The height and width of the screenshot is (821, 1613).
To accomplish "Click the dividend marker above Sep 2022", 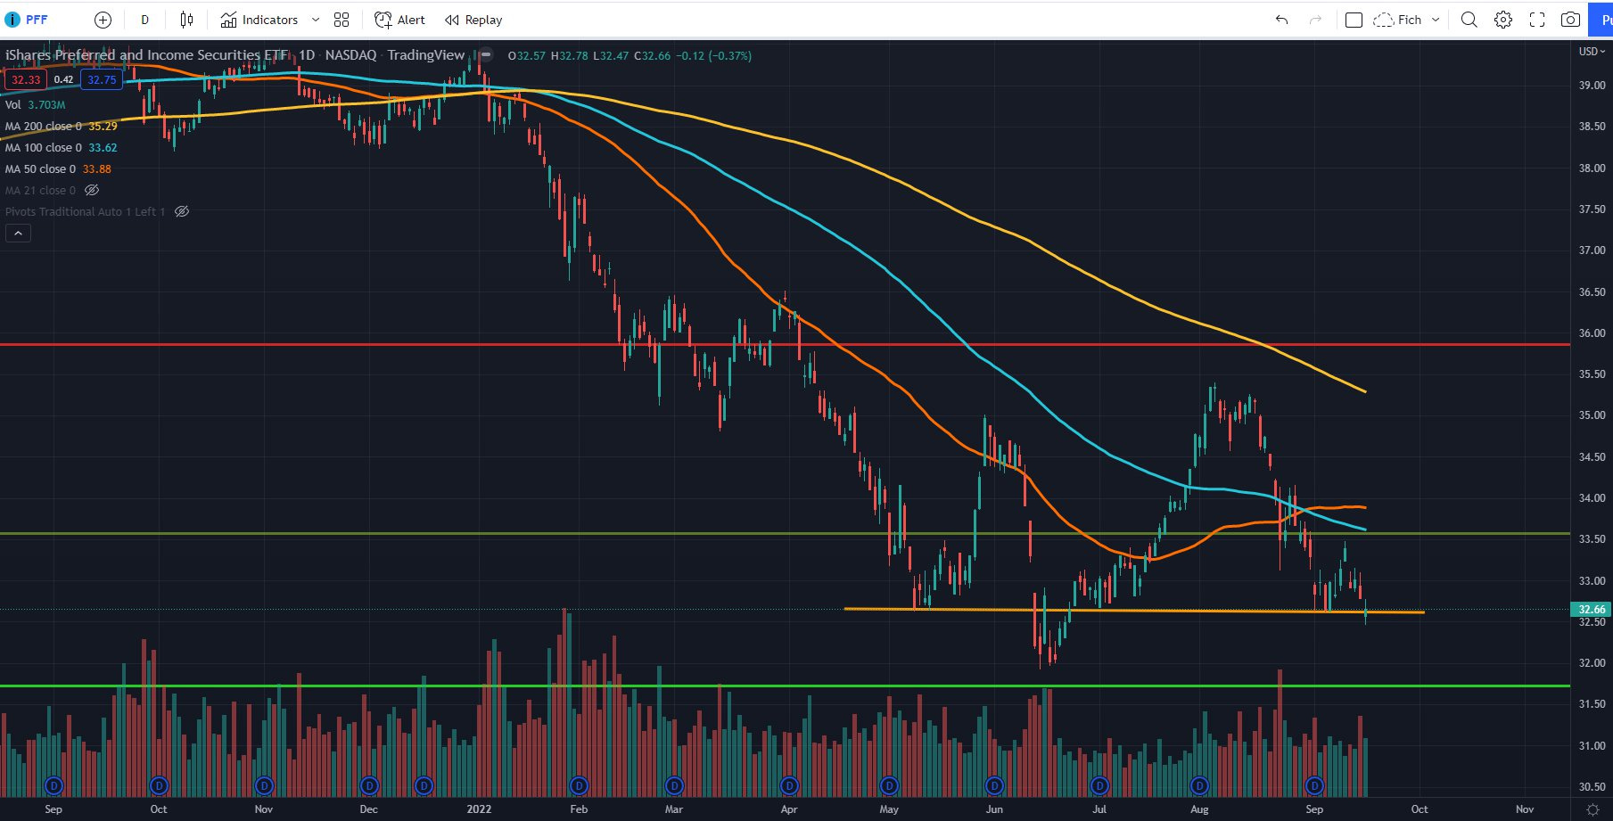I will [1314, 785].
